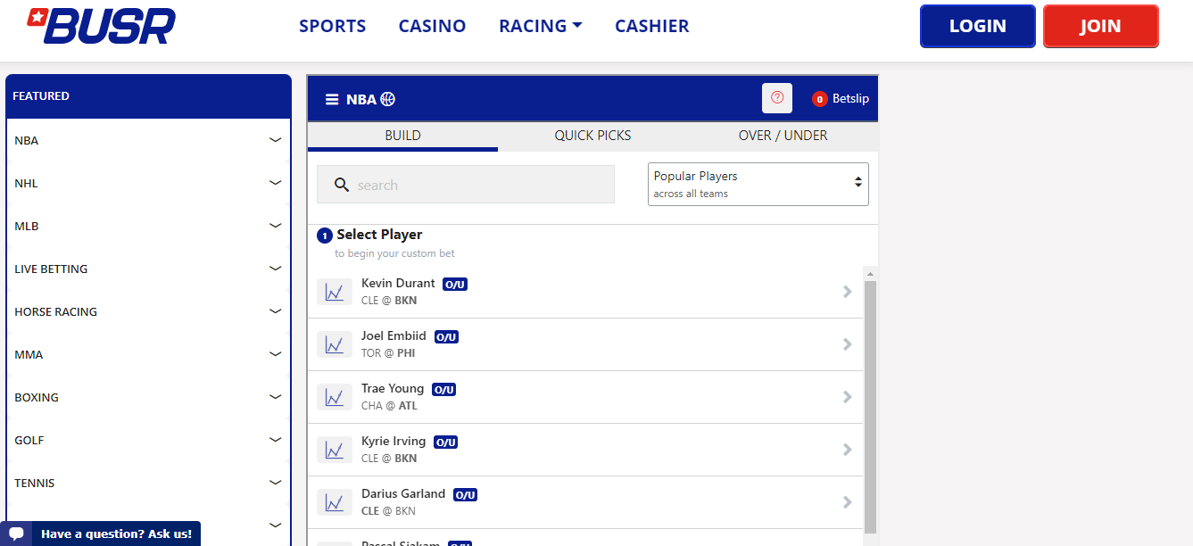
Task: Click the Featured sidebar header
Action: (148, 96)
